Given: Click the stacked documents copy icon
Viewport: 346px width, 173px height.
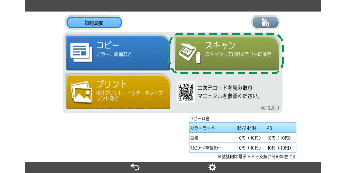Looking at the screenshot, I should point(81,52).
